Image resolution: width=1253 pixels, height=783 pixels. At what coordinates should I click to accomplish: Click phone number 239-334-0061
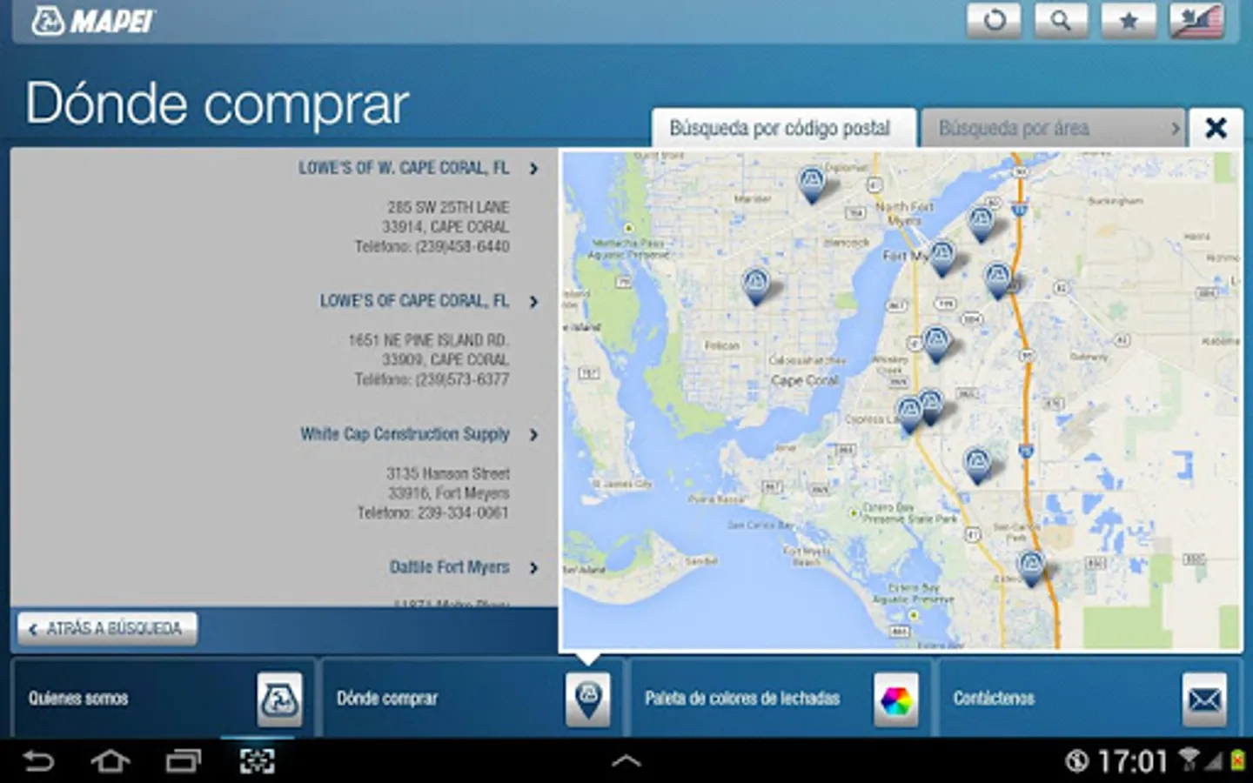(462, 513)
